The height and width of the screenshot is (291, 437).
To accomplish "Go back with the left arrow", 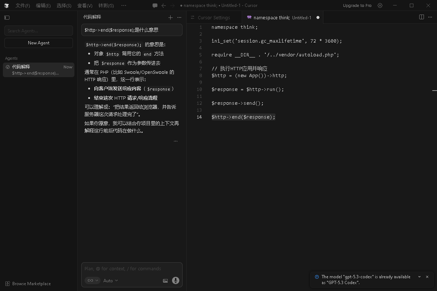I will coord(164,5).
